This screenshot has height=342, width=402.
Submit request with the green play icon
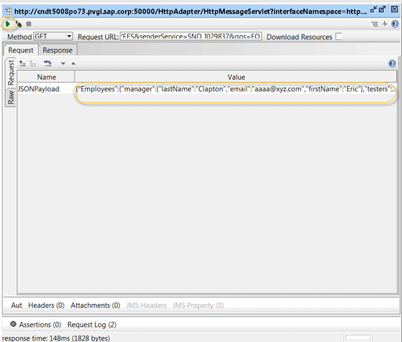point(8,24)
